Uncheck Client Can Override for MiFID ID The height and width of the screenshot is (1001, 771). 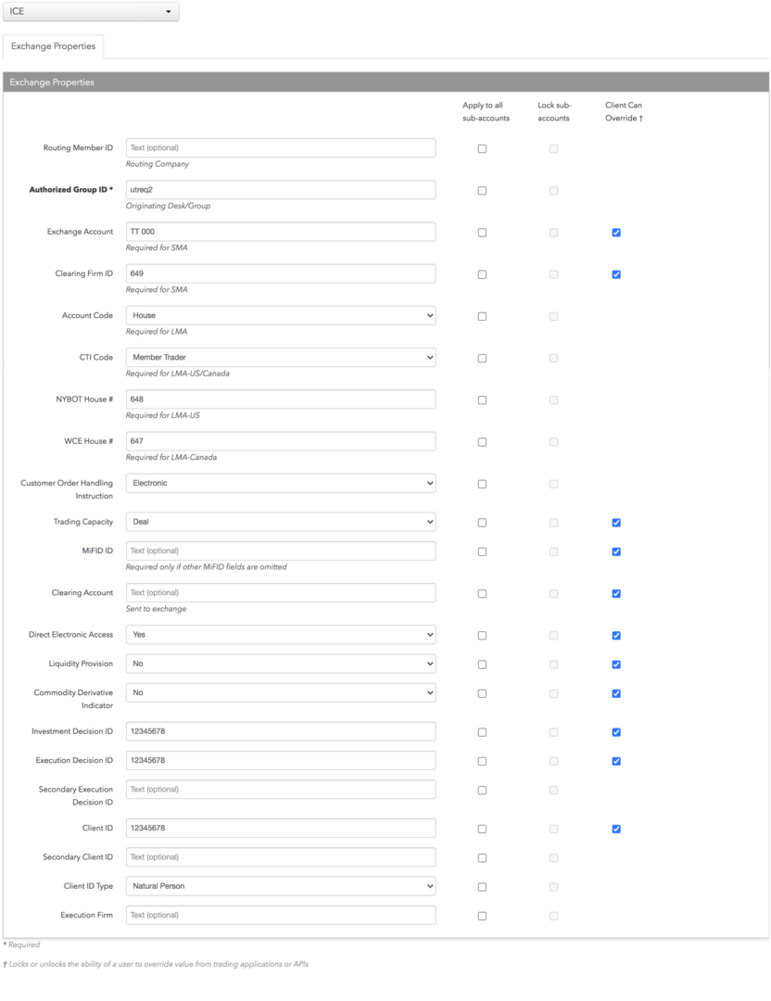pos(616,551)
